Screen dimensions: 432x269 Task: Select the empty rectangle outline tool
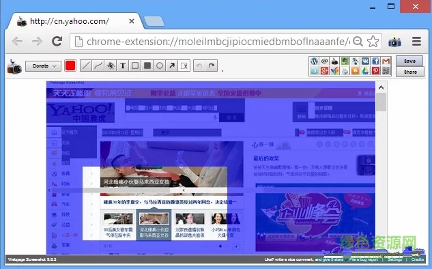(135, 66)
